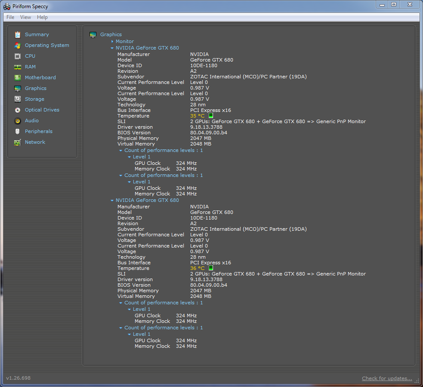Click the CPU chip icon

pyautogui.click(x=18, y=56)
